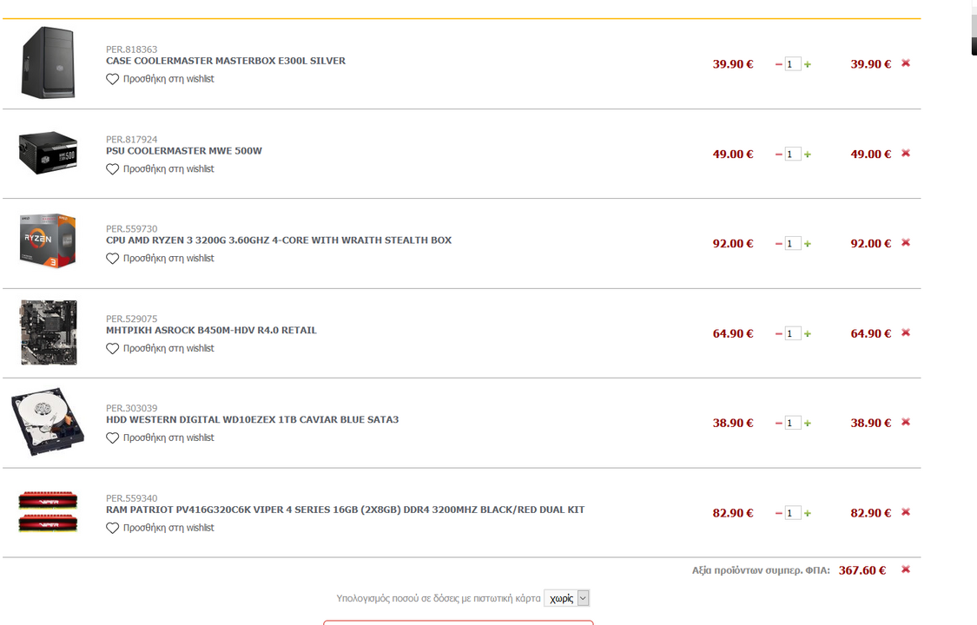
Task: Increase quantity of CASE COOLERMASTER MASTERBOX
Action: pos(808,64)
